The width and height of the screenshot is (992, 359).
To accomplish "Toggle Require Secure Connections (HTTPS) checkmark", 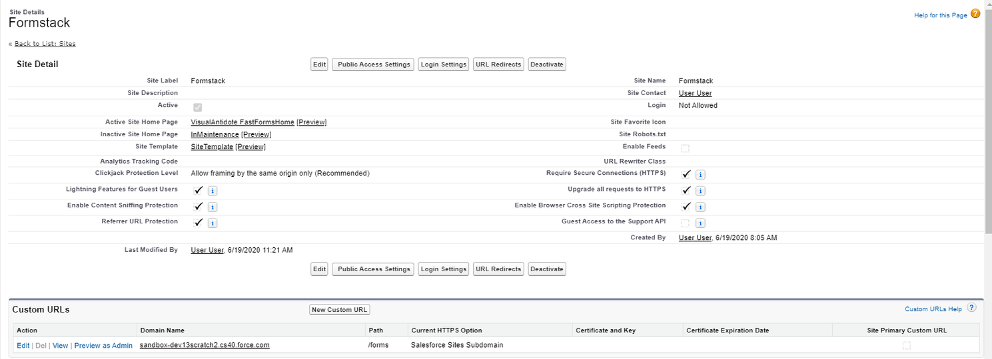I will coord(686,174).
